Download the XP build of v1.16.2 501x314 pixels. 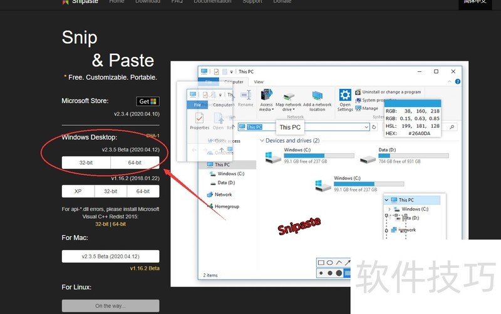click(78, 191)
